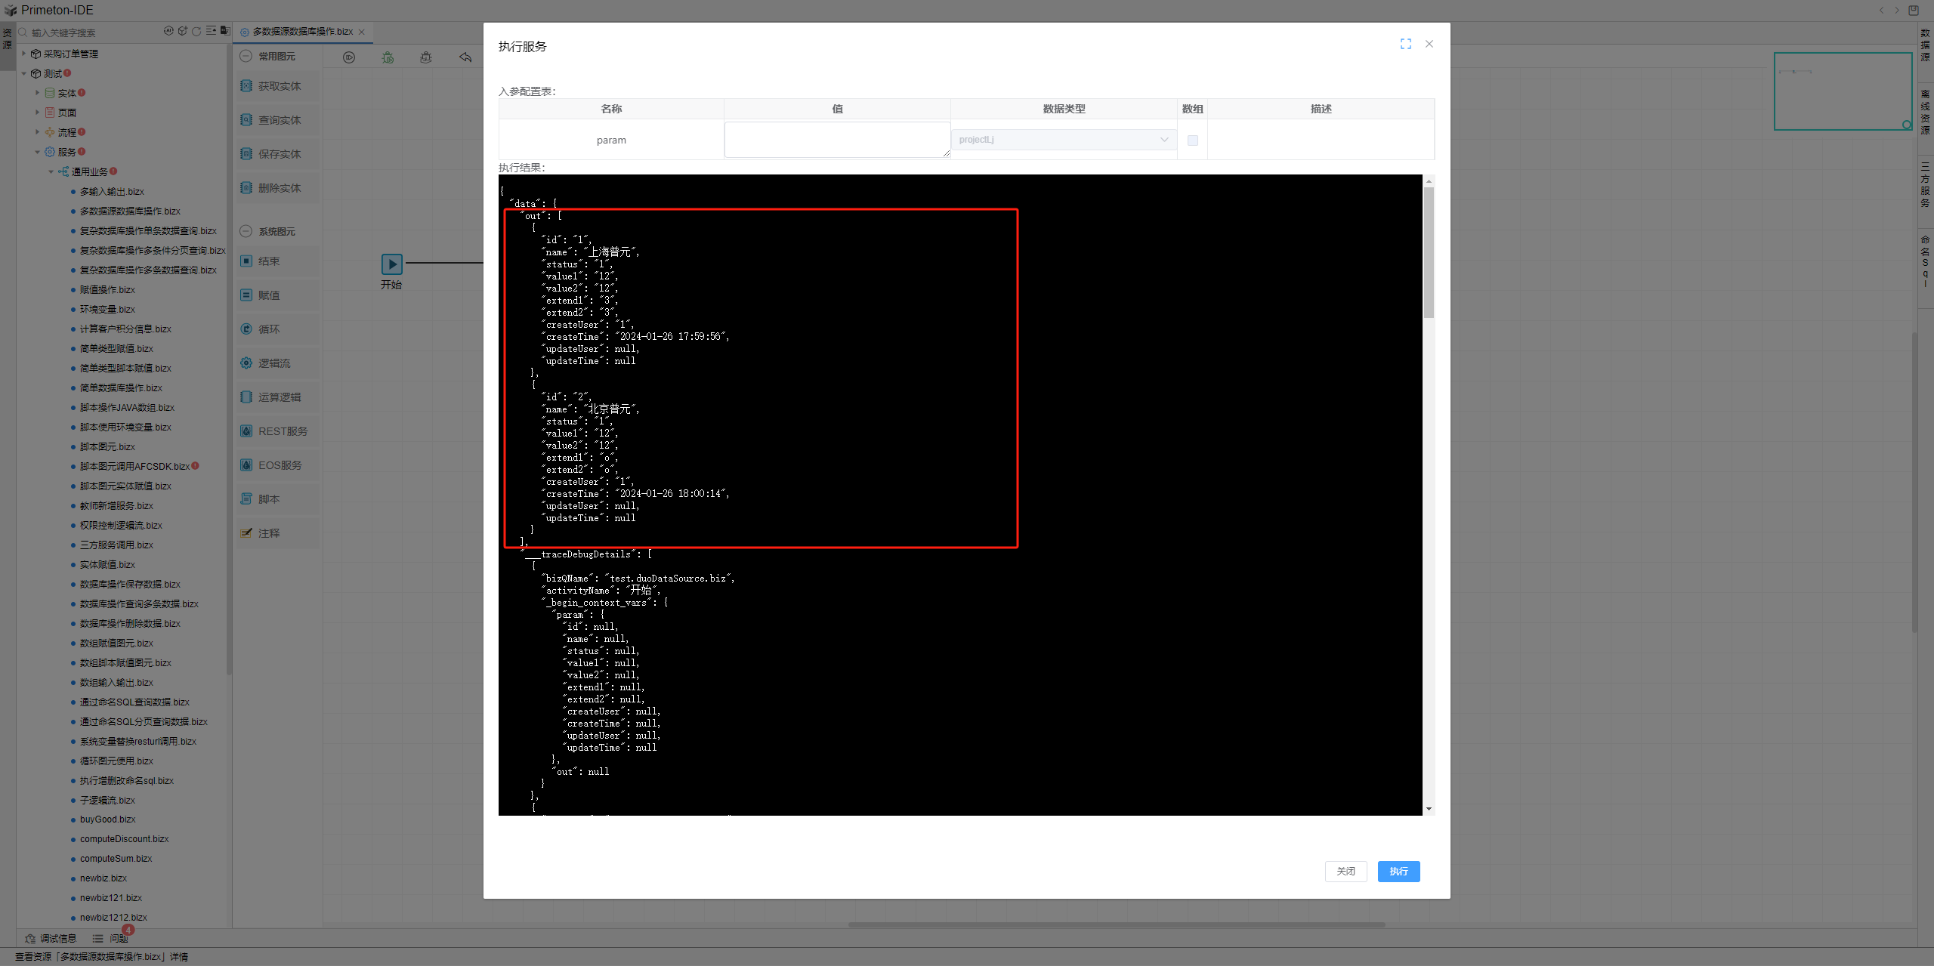Image resolution: width=1934 pixels, height=966 pixels.
Task: Collapse the 通用业务 tree folder
Action: [51, 171]
